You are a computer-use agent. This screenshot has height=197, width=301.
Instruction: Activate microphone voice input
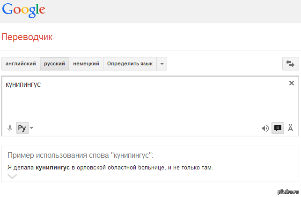point(10,128)
